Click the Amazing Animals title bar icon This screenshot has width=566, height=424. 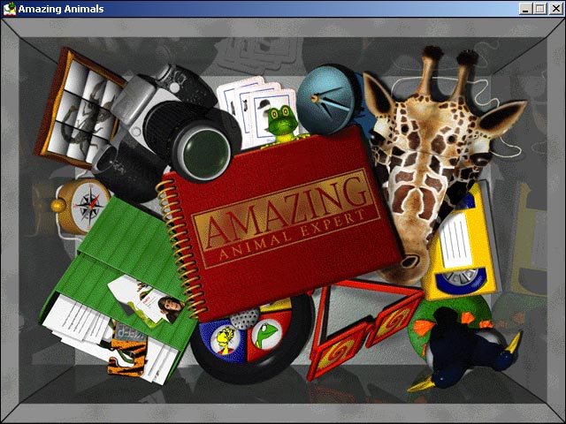coord(10,9)
